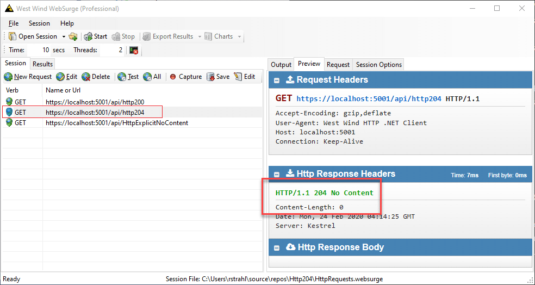Expand the Charts dropdown arrow
The width and height of the screenshot is (535, 285).
[239, 36]
